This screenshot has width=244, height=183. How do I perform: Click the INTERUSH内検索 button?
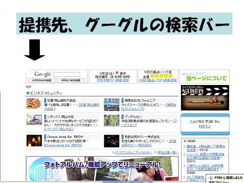tap(42, 80)
